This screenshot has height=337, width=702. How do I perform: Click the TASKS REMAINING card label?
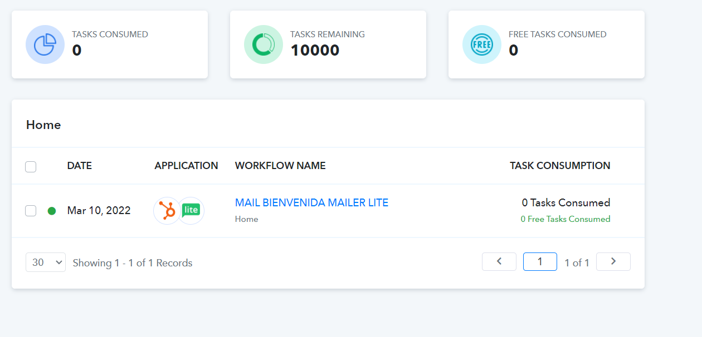tap(328, 34)
